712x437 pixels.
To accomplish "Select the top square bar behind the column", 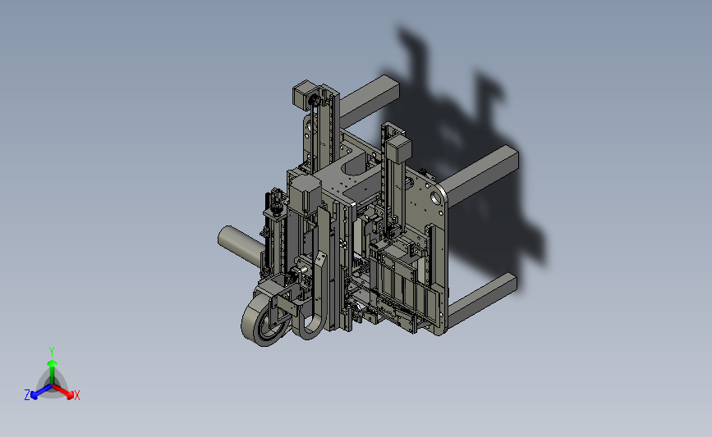I will (369, 101).
